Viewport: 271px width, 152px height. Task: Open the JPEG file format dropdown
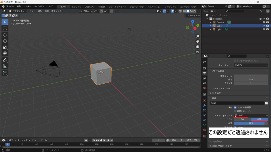(251, 116)
